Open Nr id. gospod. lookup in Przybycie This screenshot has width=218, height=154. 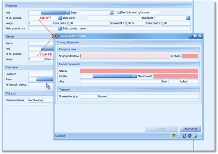tap(60, 18)
